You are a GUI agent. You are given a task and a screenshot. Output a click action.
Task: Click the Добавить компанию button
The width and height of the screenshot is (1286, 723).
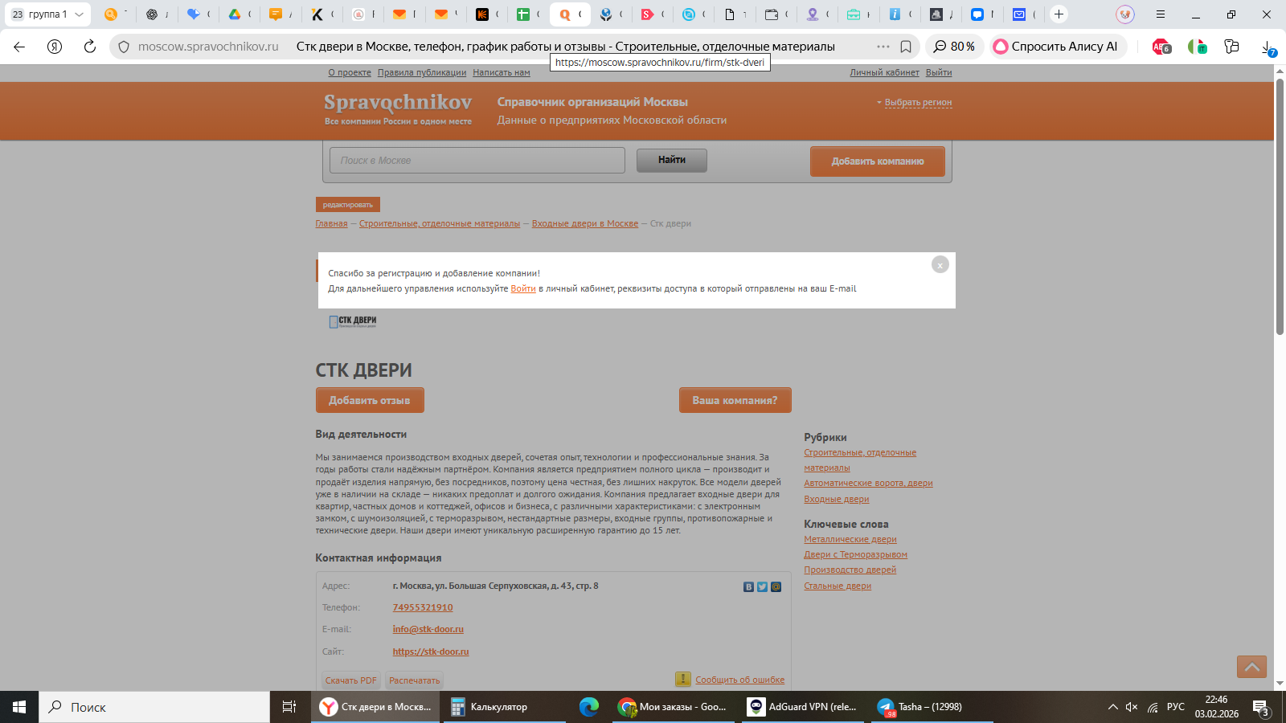(878, 161)
